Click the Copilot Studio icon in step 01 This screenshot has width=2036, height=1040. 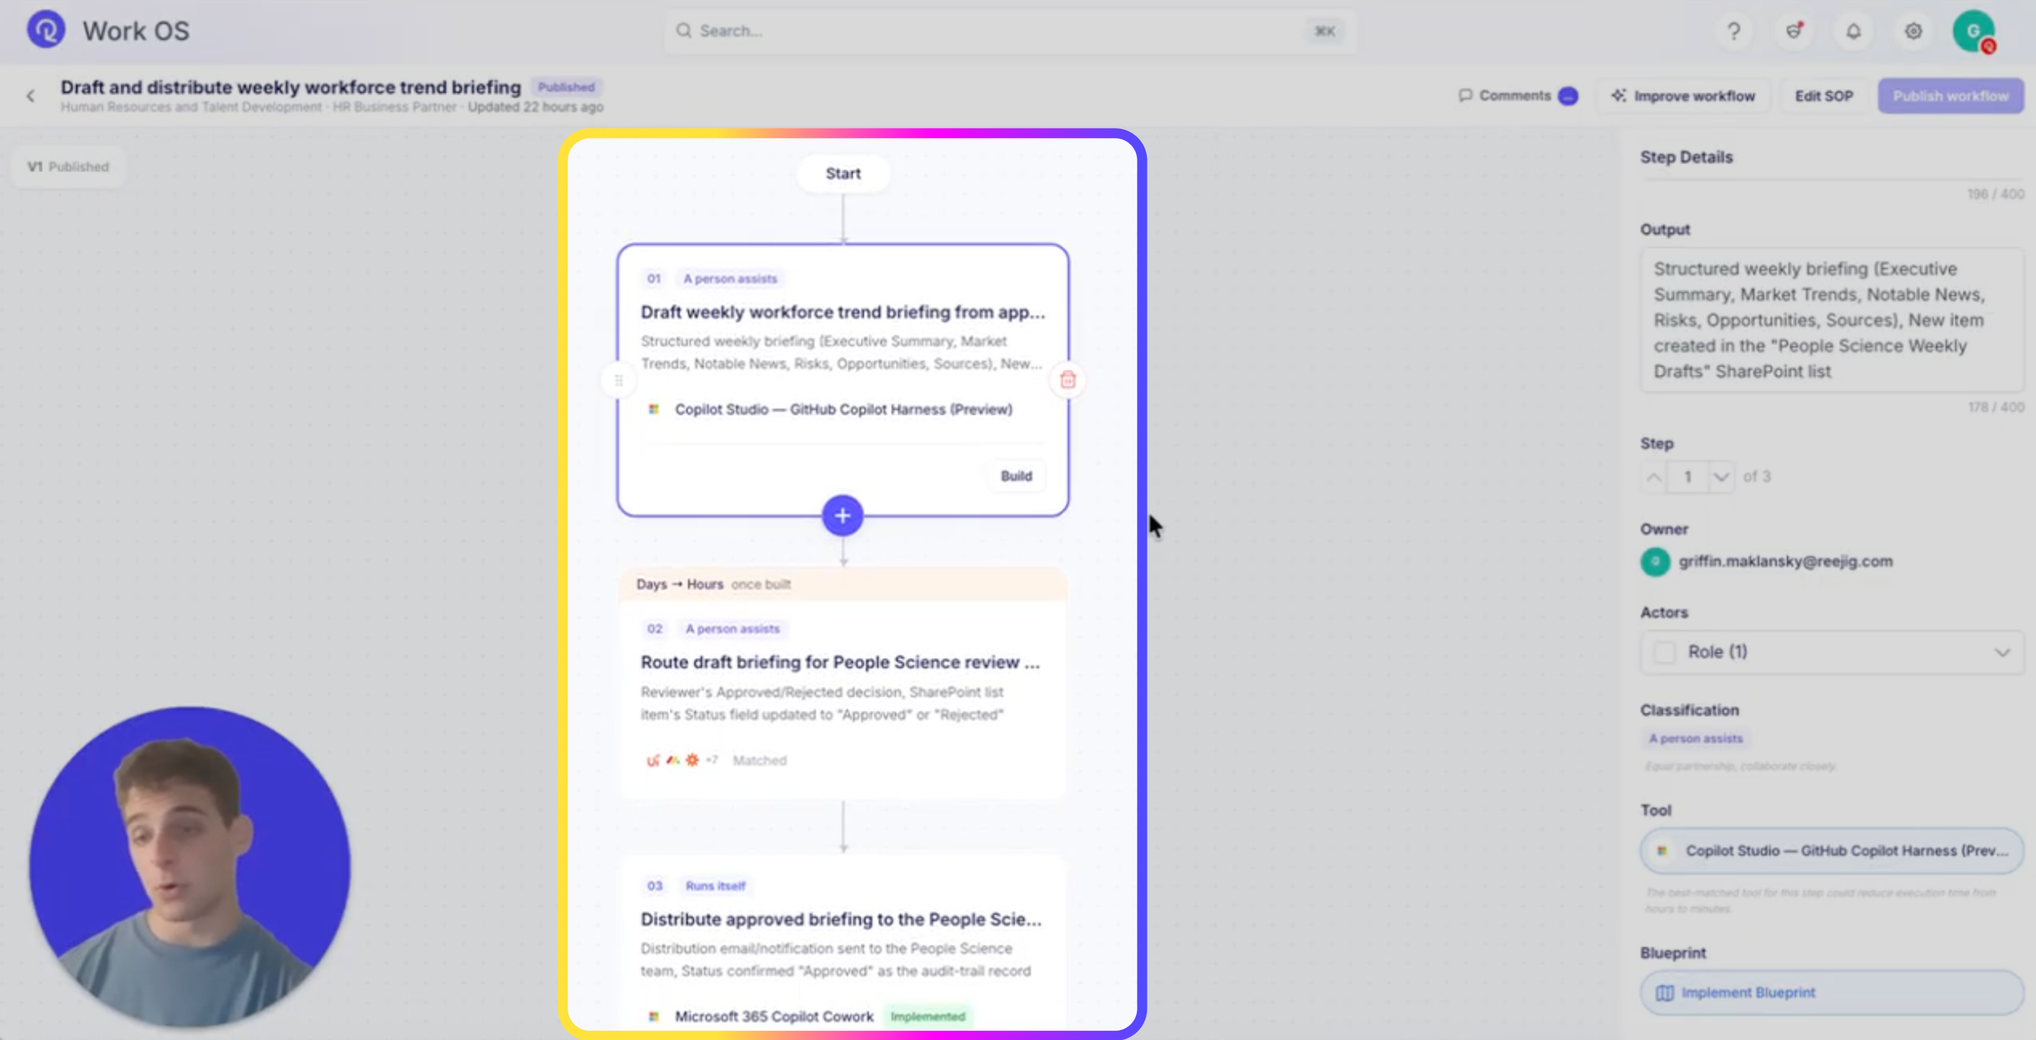pyautogui.click(x=654, y=409)
